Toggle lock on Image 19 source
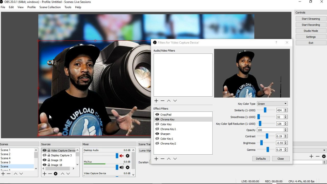The height and width of the screenshot is (184, 327). [49, 160]
